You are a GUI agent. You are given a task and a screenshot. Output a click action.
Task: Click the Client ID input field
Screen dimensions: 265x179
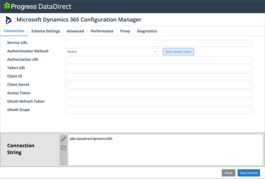158,77
